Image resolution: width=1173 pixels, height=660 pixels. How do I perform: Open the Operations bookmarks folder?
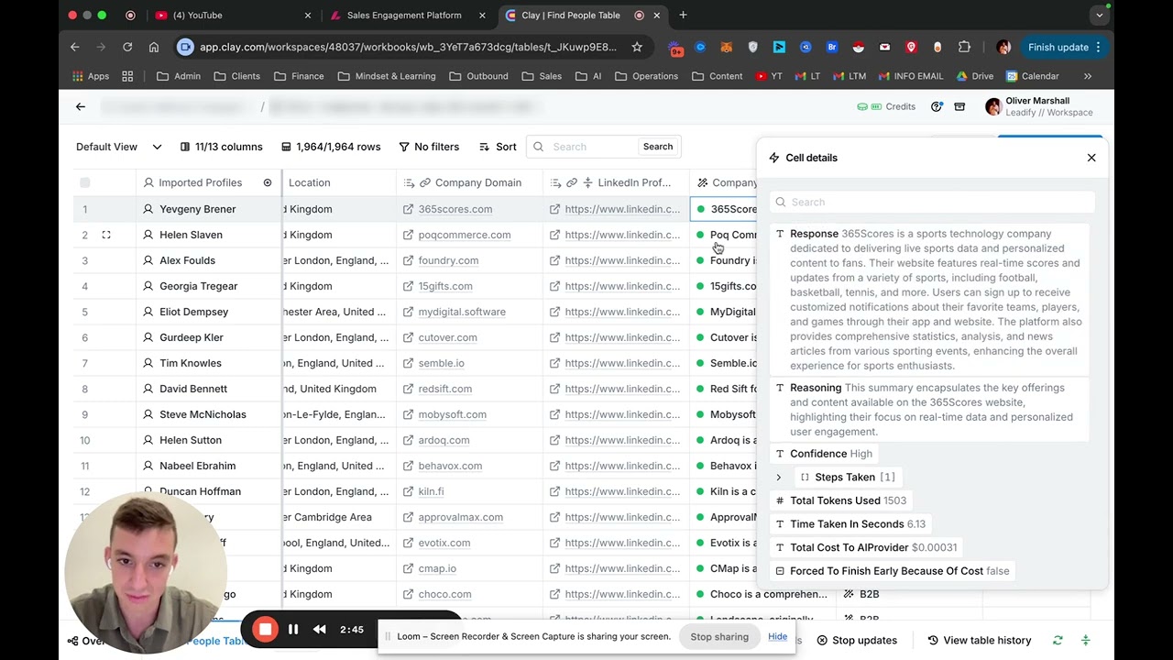pos(646,76)
